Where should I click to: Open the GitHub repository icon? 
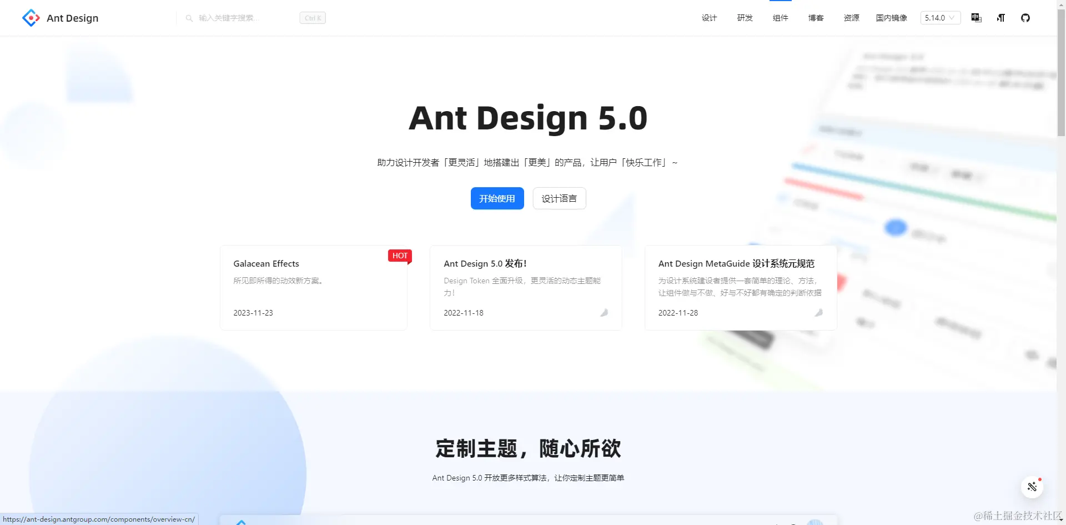click(x=1025, y=18)
